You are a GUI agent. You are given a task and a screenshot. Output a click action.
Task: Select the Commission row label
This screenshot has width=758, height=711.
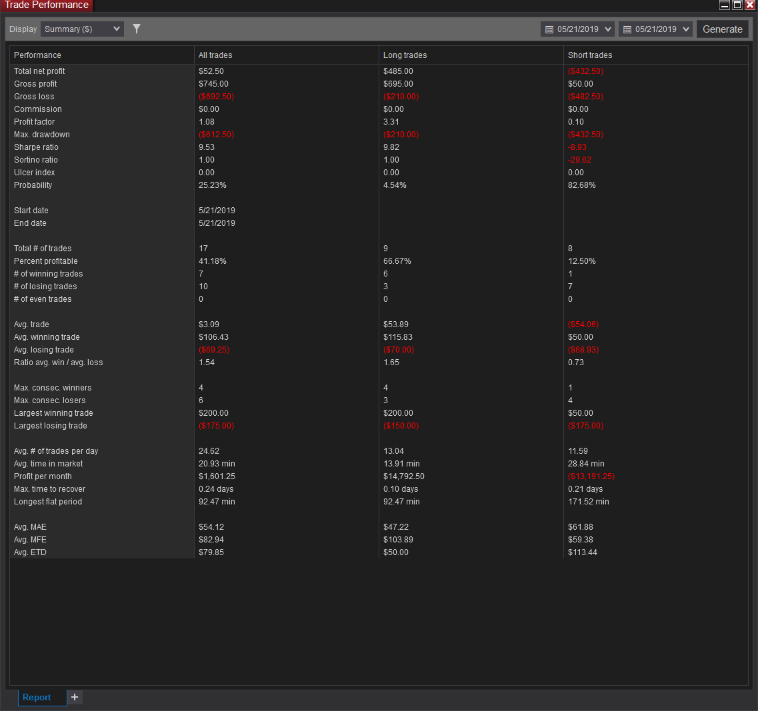38,109
